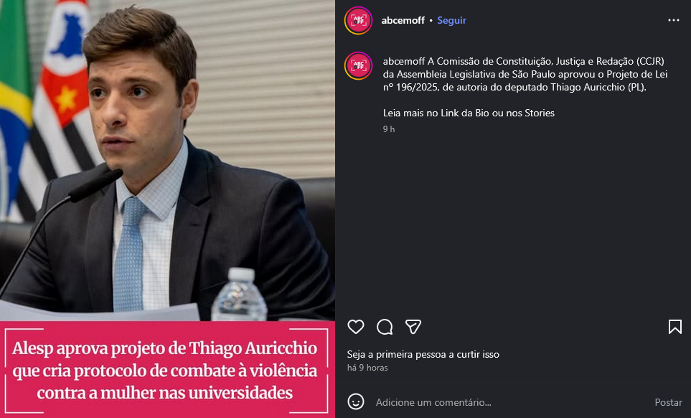Click the 9 h caption timestamp
The image size is (691, 418).
(389, 129)
